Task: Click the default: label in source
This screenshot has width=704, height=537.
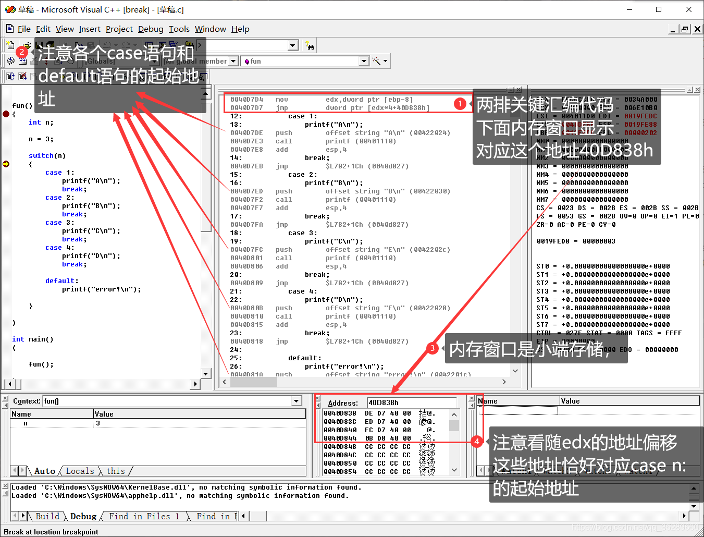Action: coord(61,281)
